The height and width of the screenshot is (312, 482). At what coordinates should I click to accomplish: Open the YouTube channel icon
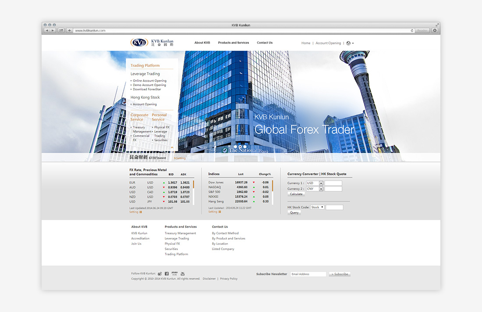pos(183,274)
